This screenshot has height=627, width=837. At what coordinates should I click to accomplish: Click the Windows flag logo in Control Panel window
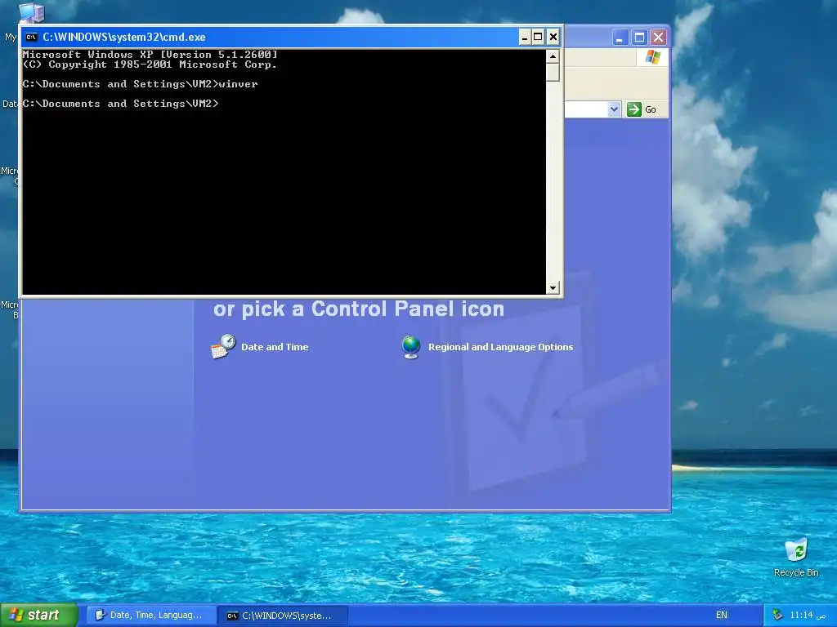pyautogui.click(x=652, y=57)
